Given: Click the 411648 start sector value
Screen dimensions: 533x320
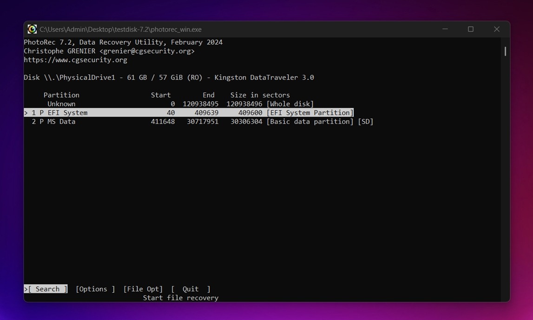Looking at the screenshot, I should [x=163, y=122].
